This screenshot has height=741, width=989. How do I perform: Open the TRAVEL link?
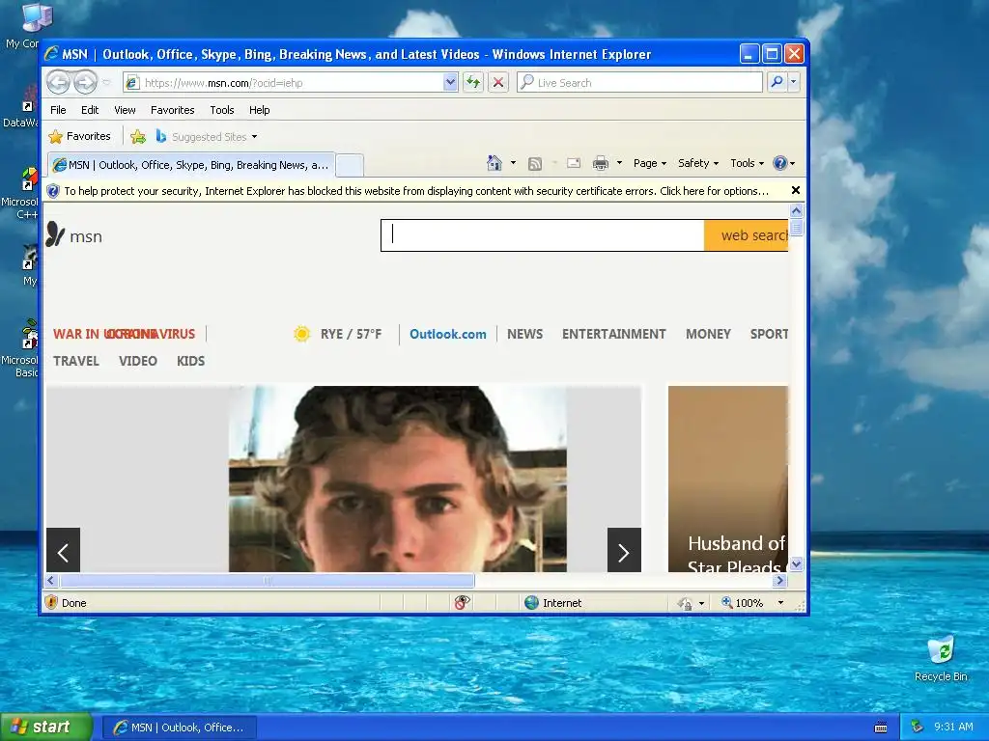click(x=76, y=361)
